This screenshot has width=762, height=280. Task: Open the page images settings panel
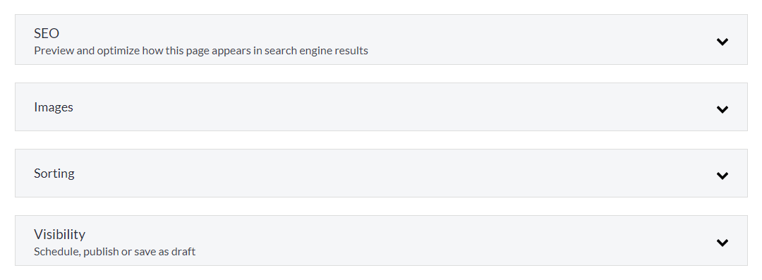click(381, 107)
